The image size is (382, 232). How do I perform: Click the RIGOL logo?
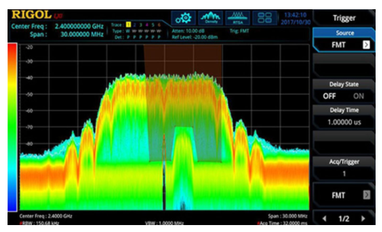(31, 14)
